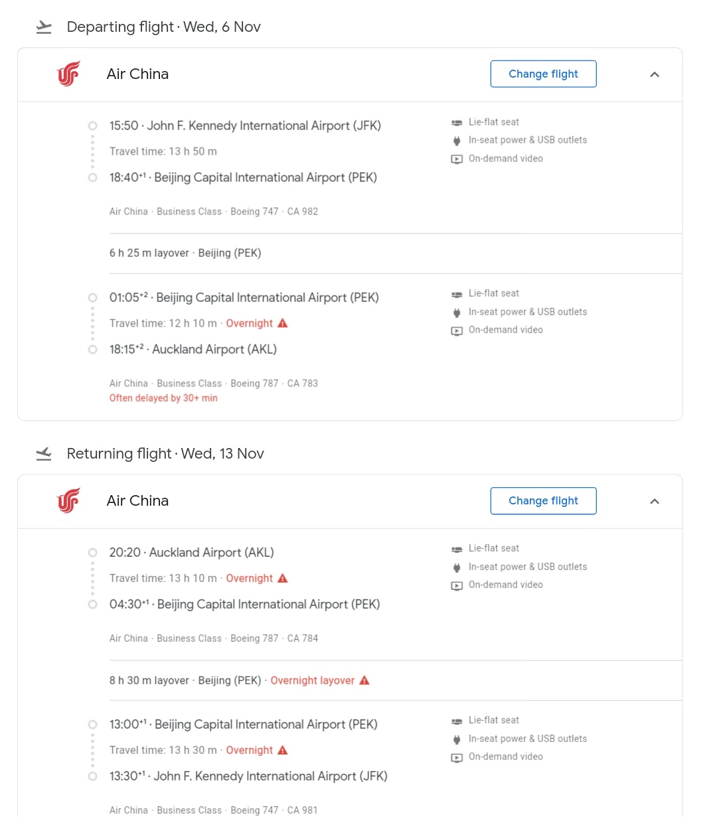Image resolution: width=717 pixels, height=817 pixels.
Task: Click the lie-flat seat icon for JFK-PEK leg
Action: pyautogui.click(x=457, y=122)
